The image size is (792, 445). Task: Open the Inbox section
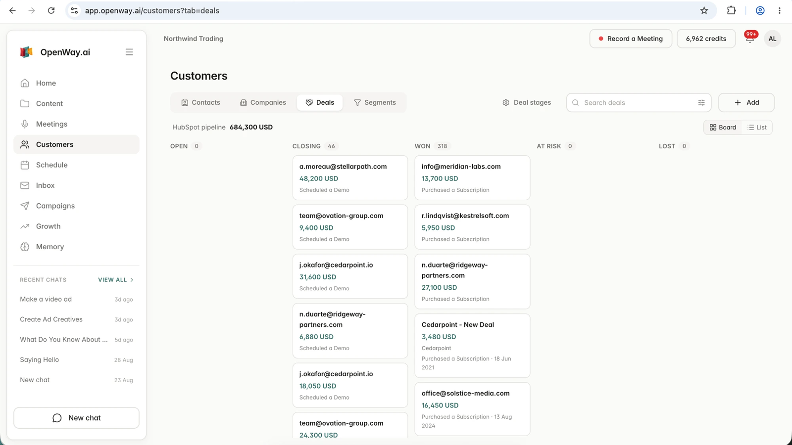tap(76, 185)
